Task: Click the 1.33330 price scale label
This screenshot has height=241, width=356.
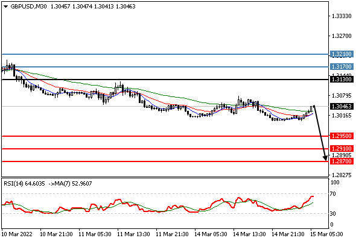Action: click(342, 16)
